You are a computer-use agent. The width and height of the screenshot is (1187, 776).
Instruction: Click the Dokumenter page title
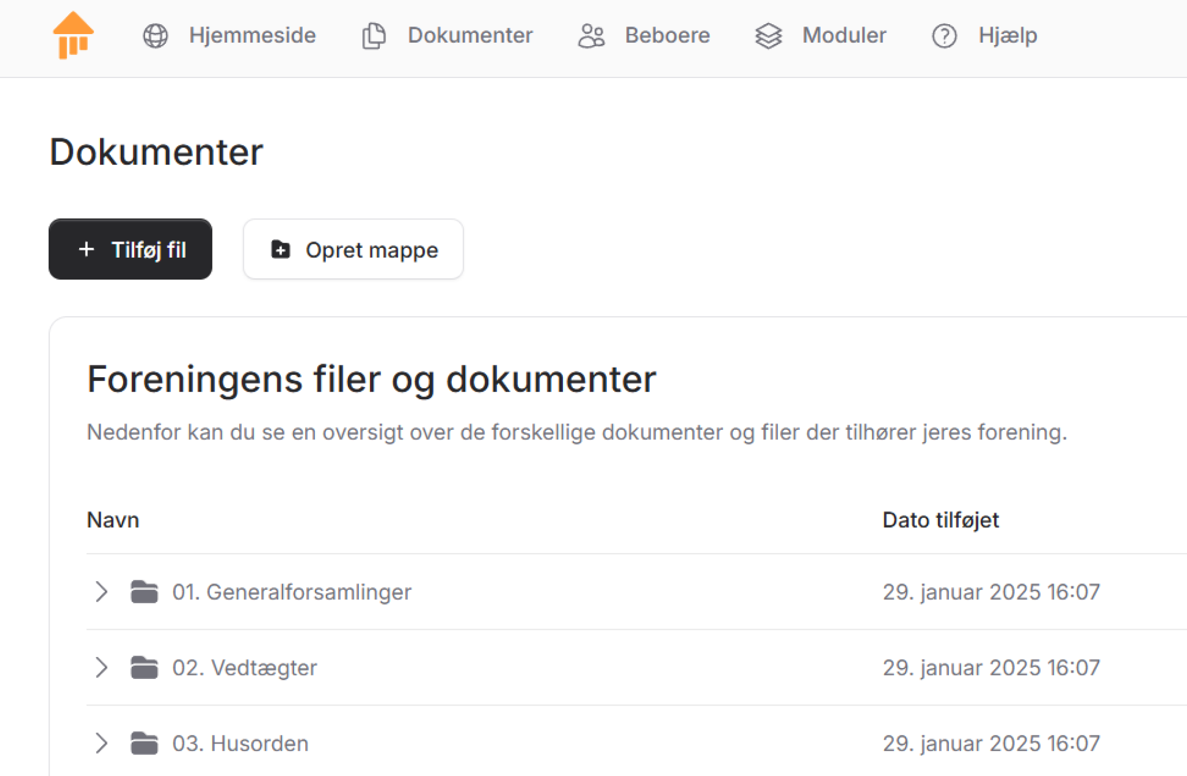tap(156, 152)
